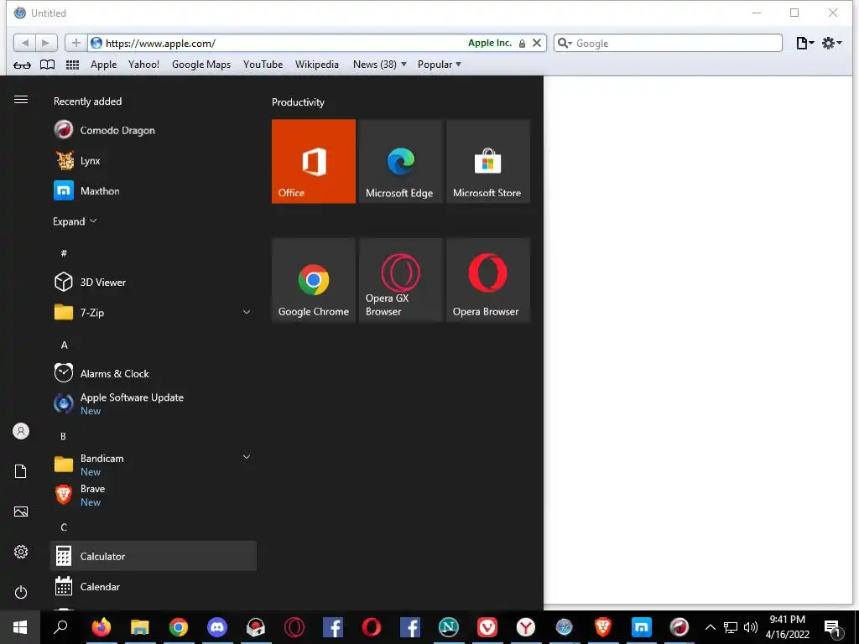
Task: Open the Opera GX Browser tile
Action: [x=400, y=280]
